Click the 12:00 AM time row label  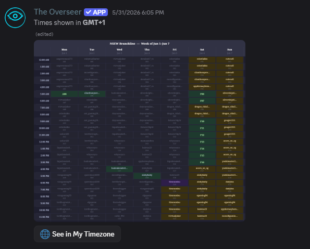pyautogui.click(x=44, y=60)
